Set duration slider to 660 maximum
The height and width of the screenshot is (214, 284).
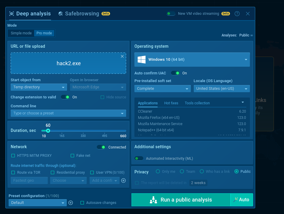click(x=126, y=131)
